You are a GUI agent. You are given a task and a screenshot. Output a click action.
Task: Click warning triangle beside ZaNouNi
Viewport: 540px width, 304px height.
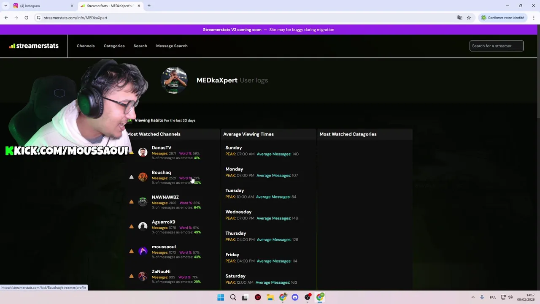(131, 276)
